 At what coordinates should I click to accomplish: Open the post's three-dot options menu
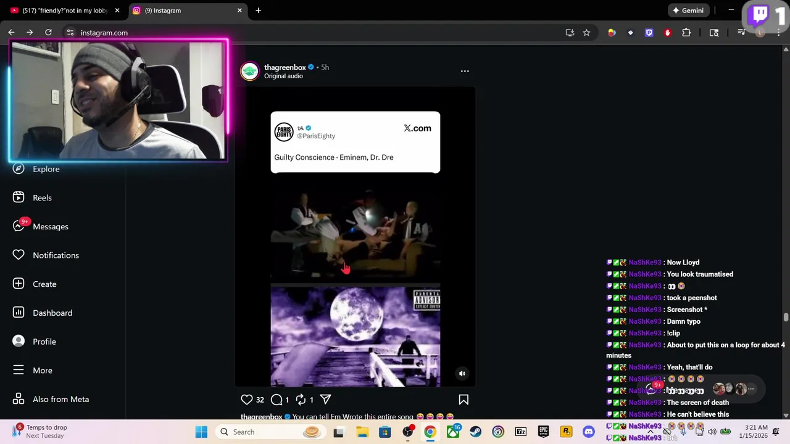click(x=465, y=71)
